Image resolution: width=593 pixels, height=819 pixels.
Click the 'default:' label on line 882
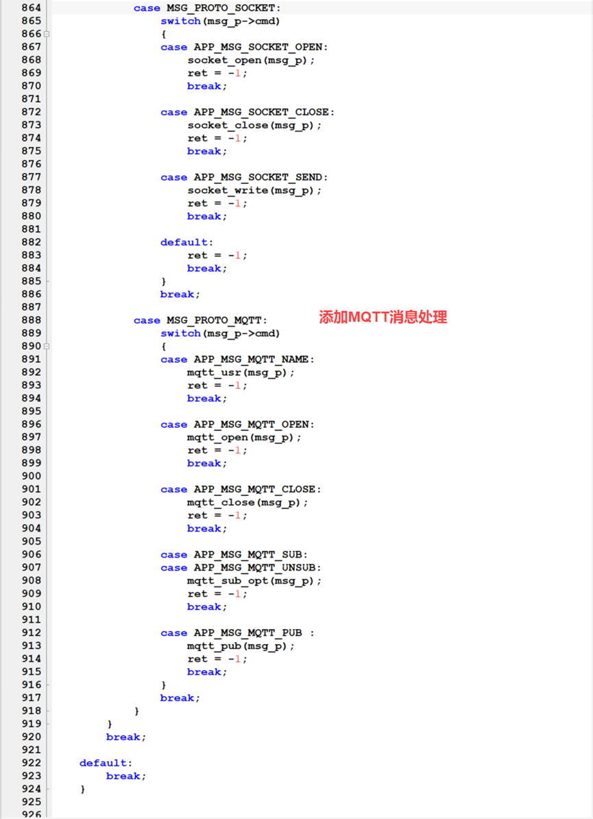tap(187, 242)
